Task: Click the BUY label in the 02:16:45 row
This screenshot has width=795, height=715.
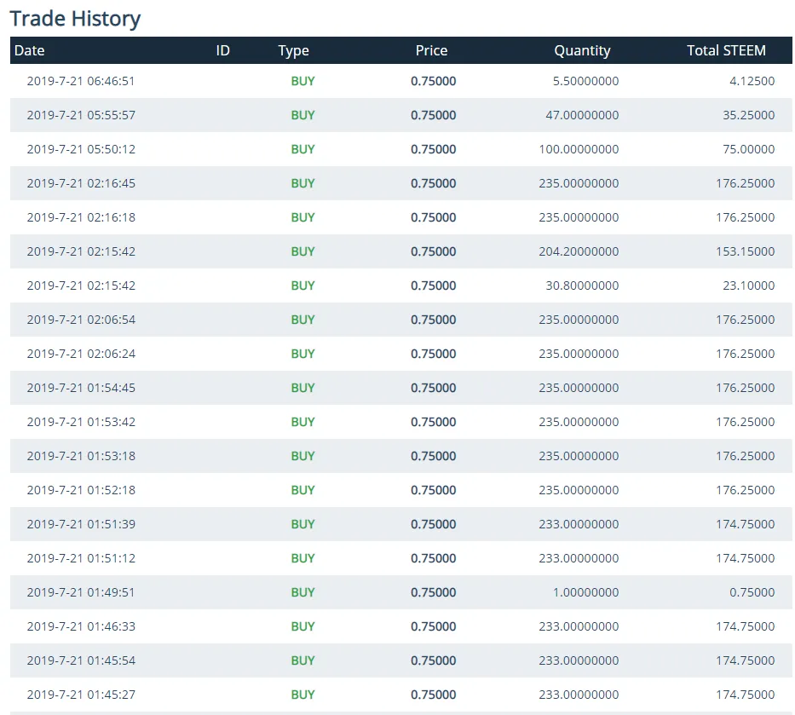Action: (302, 183)
